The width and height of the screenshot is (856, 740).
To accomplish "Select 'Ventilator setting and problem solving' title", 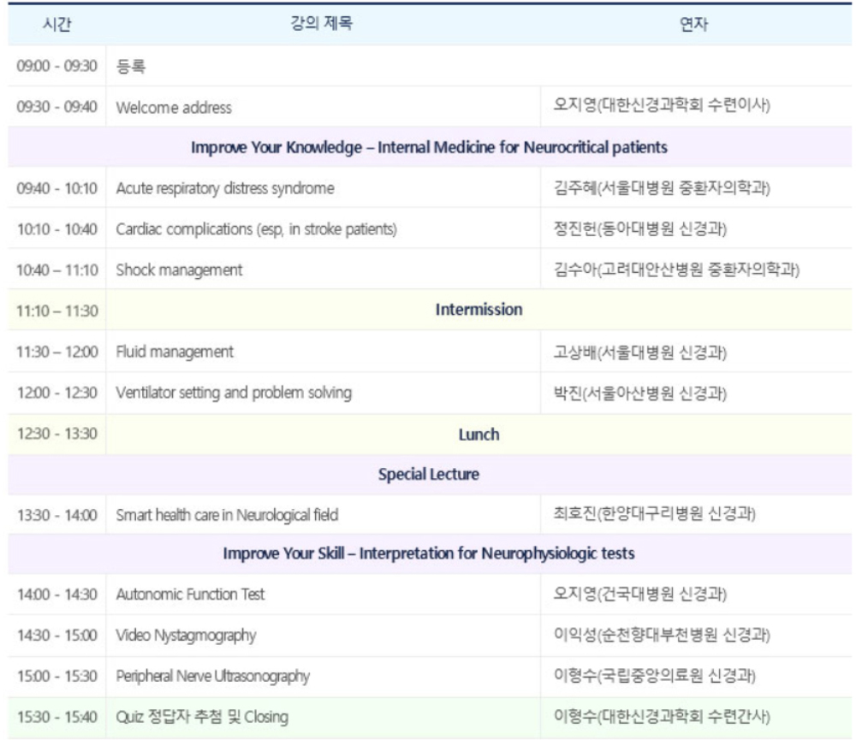I will click(x=234, y=393).
